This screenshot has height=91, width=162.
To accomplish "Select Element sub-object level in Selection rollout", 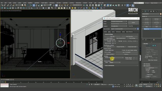I will pos(155,45).
